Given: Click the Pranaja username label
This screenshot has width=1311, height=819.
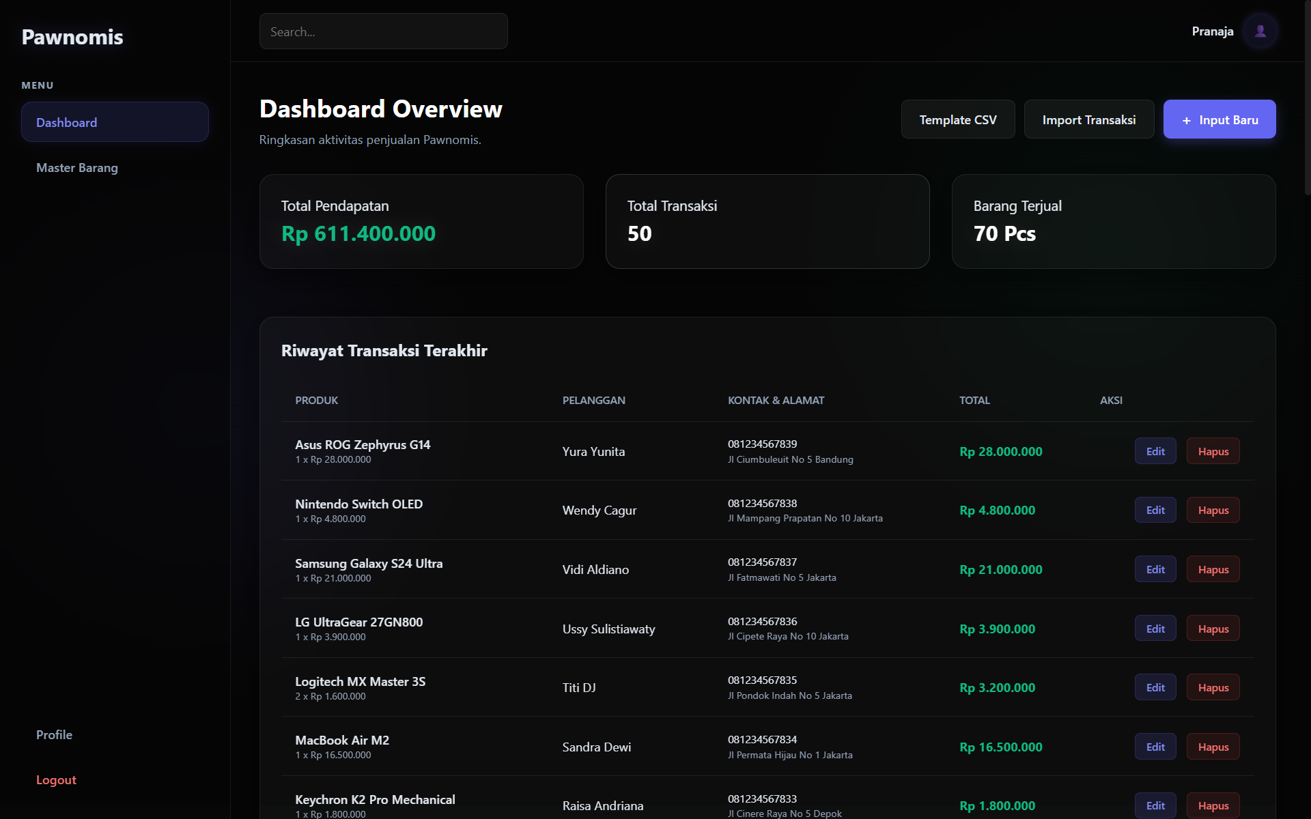Looking at the screenshot, I should point(1212,31).
